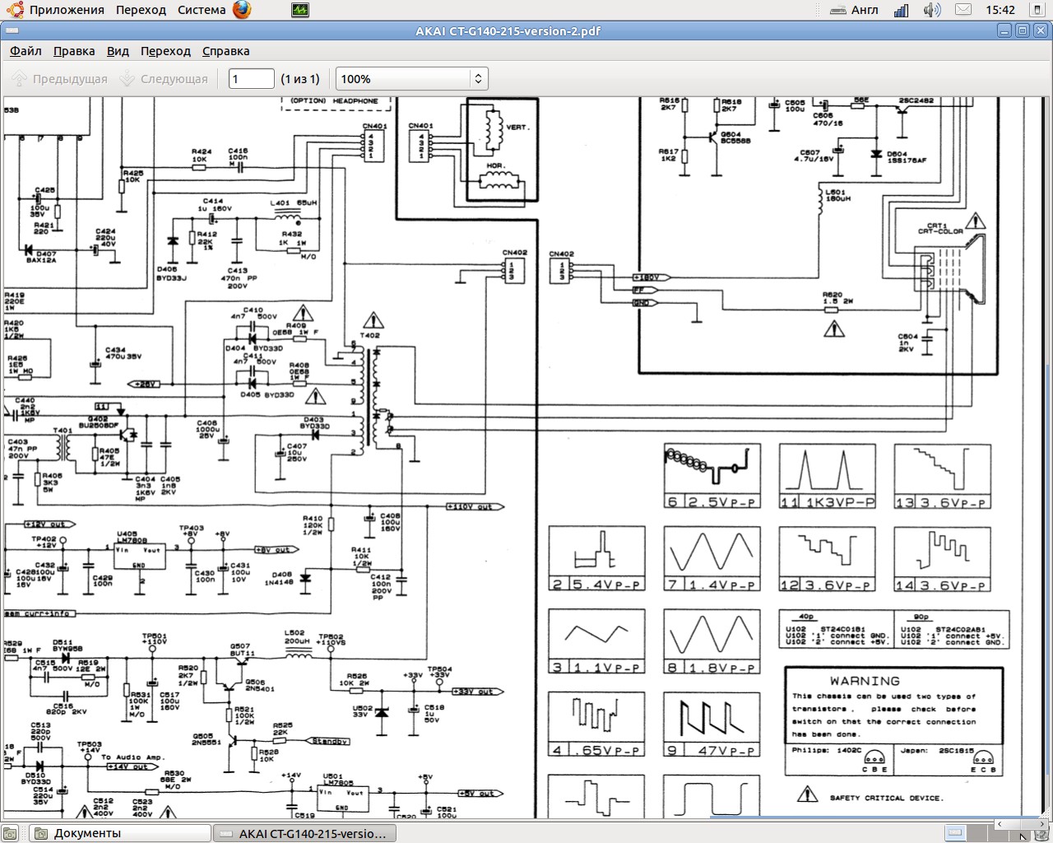The height and width of the screenshot is (843, 1053).
Task: Click the network signal indicator icon
Action: pos(901,10)
